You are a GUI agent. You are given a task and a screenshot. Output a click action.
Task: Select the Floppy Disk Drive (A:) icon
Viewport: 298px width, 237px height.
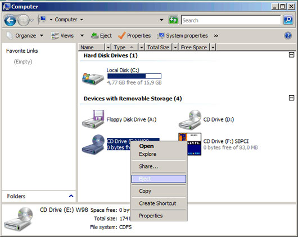93,119
